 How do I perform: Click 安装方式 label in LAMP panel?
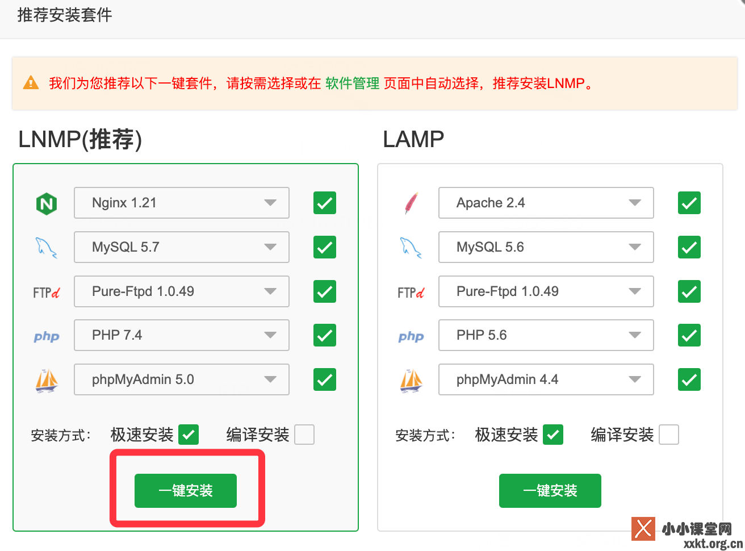[x=426, y=436]
